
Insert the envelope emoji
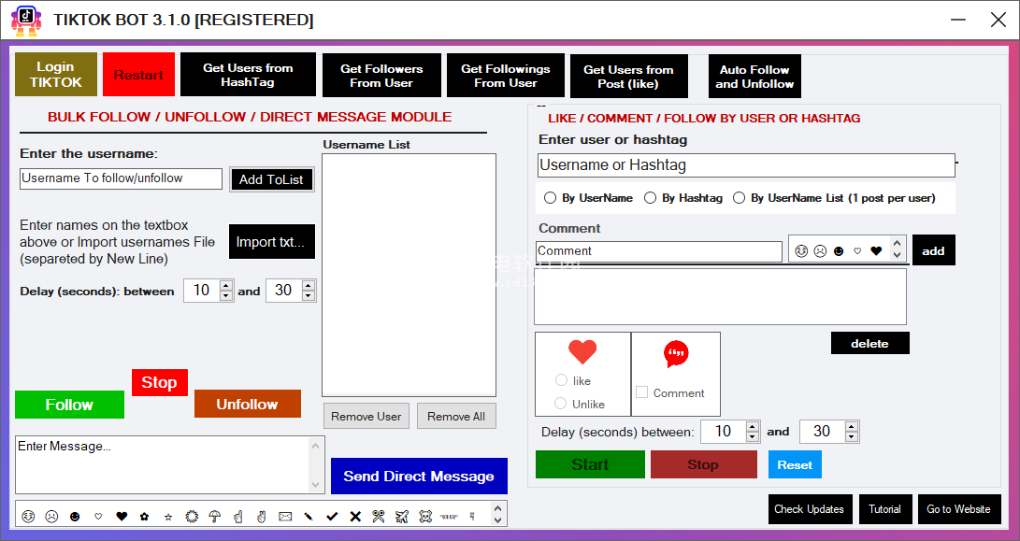[285, 517]
